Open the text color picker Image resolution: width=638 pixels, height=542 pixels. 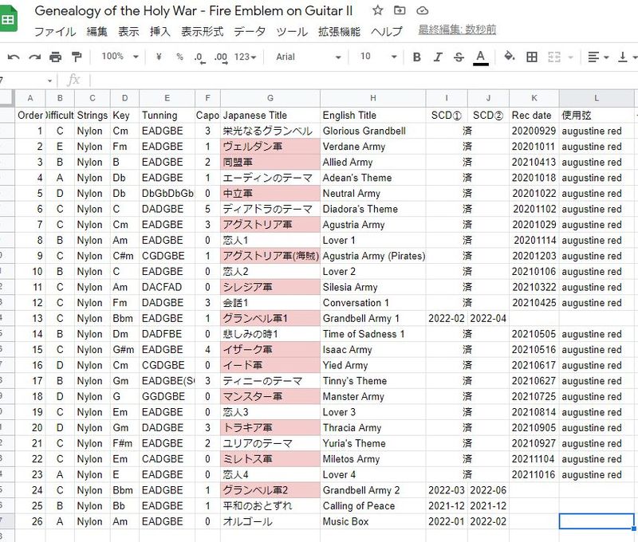coord(480,57)
